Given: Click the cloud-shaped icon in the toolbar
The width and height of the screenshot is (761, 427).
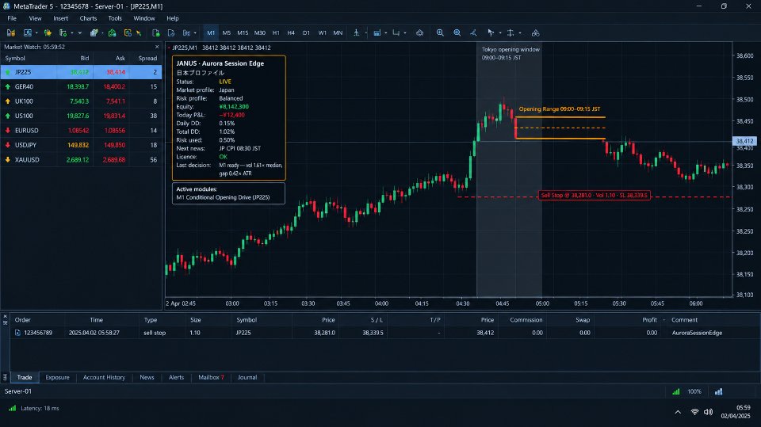Looking at the screenshot, I should tap(420, 33).
